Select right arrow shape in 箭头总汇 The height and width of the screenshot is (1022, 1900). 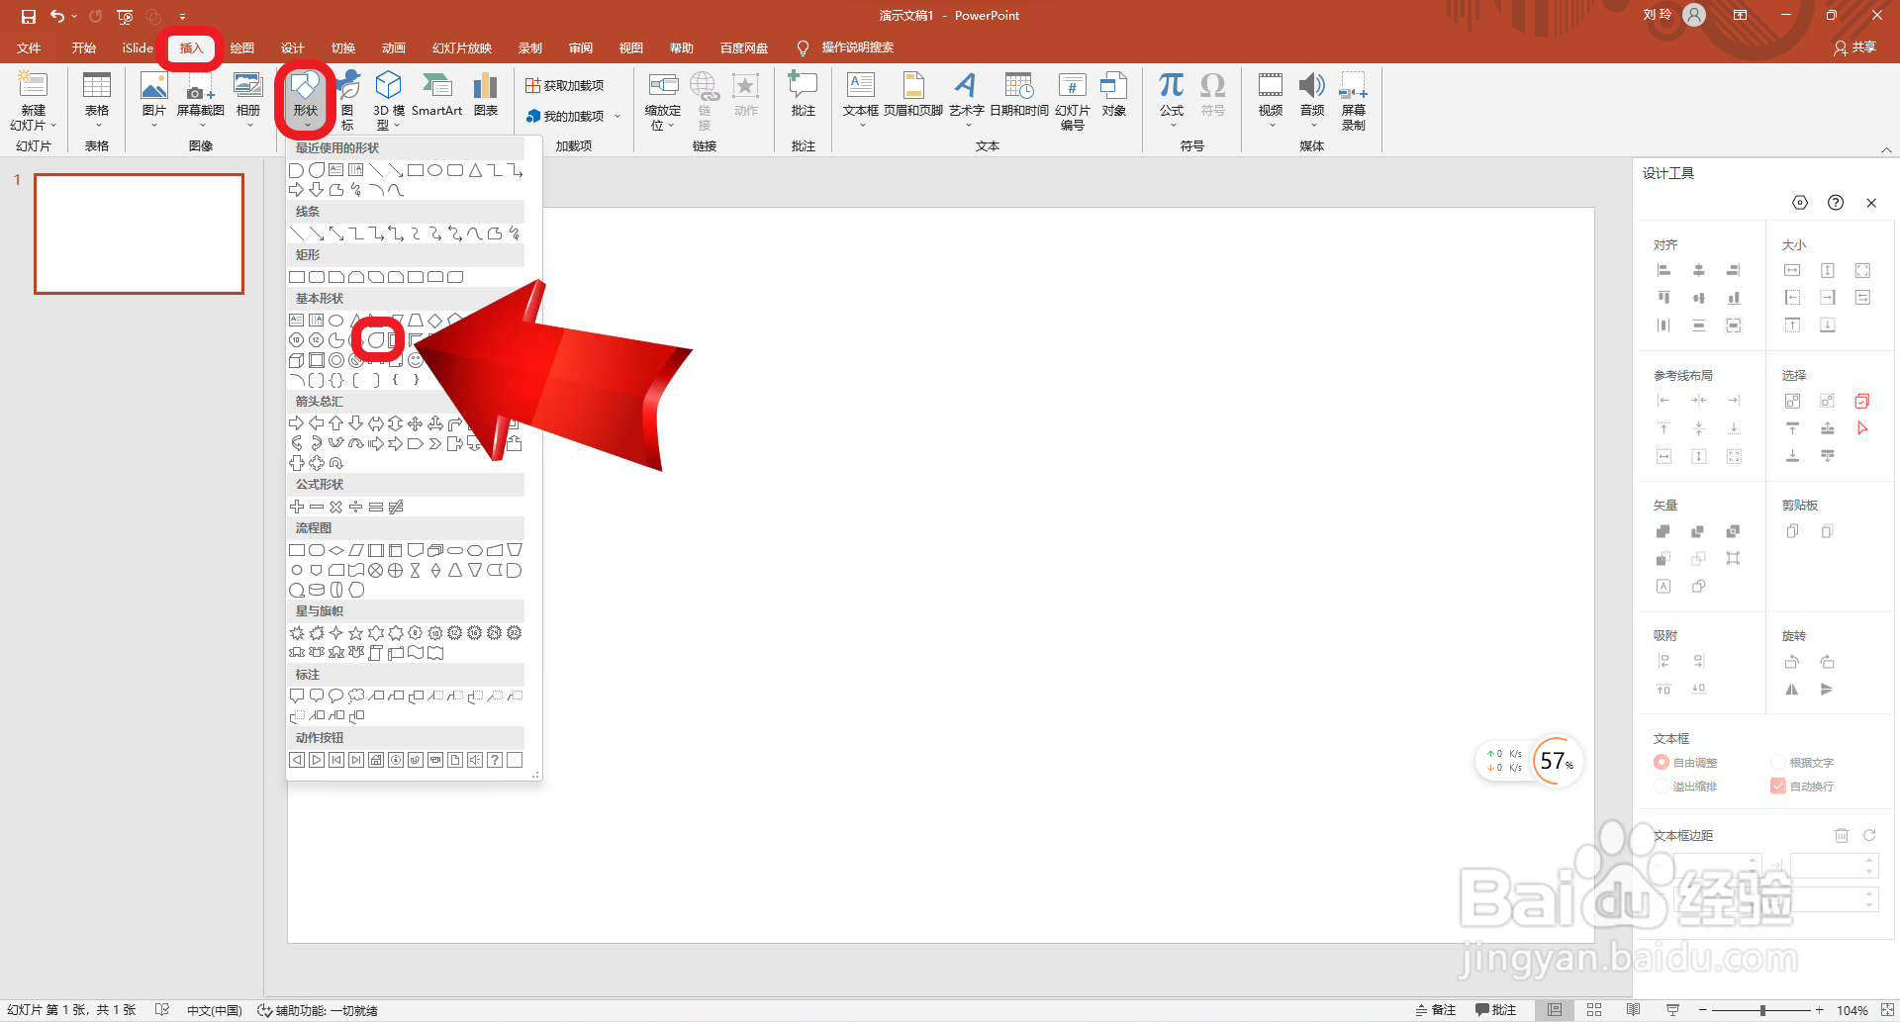pyautogui.click(x=296, y=423)
